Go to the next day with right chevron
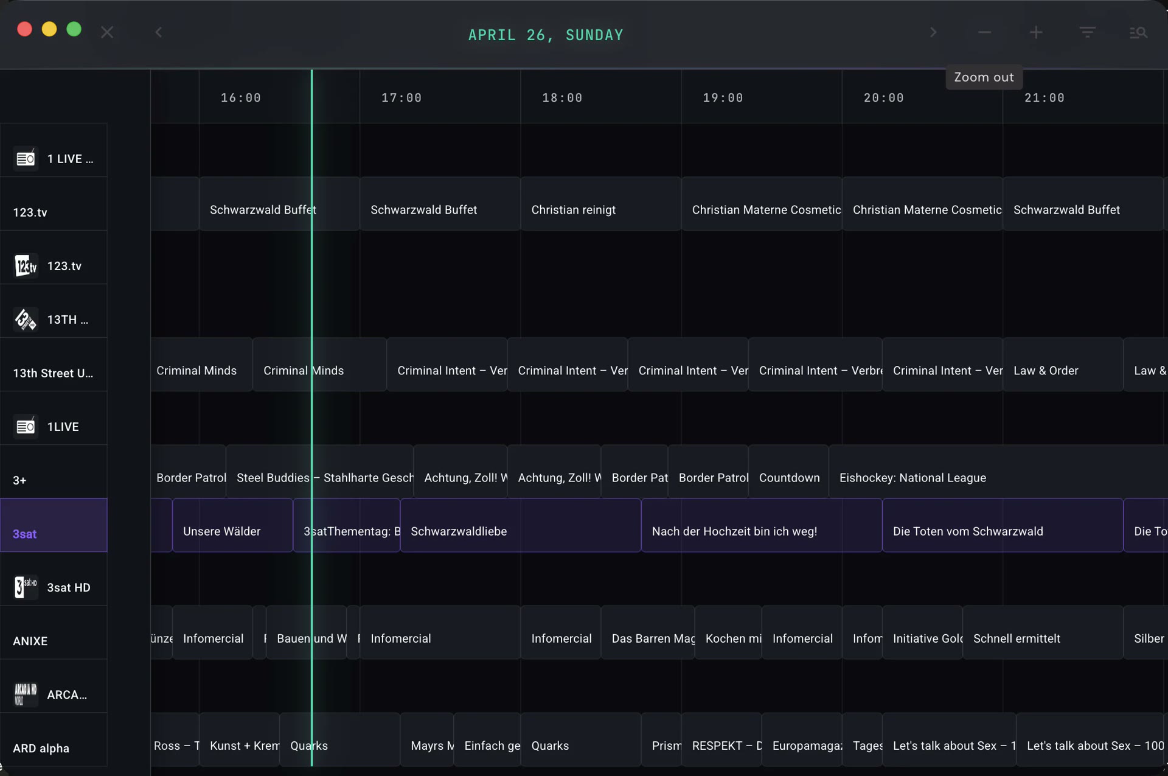 (x=933, y=32)
